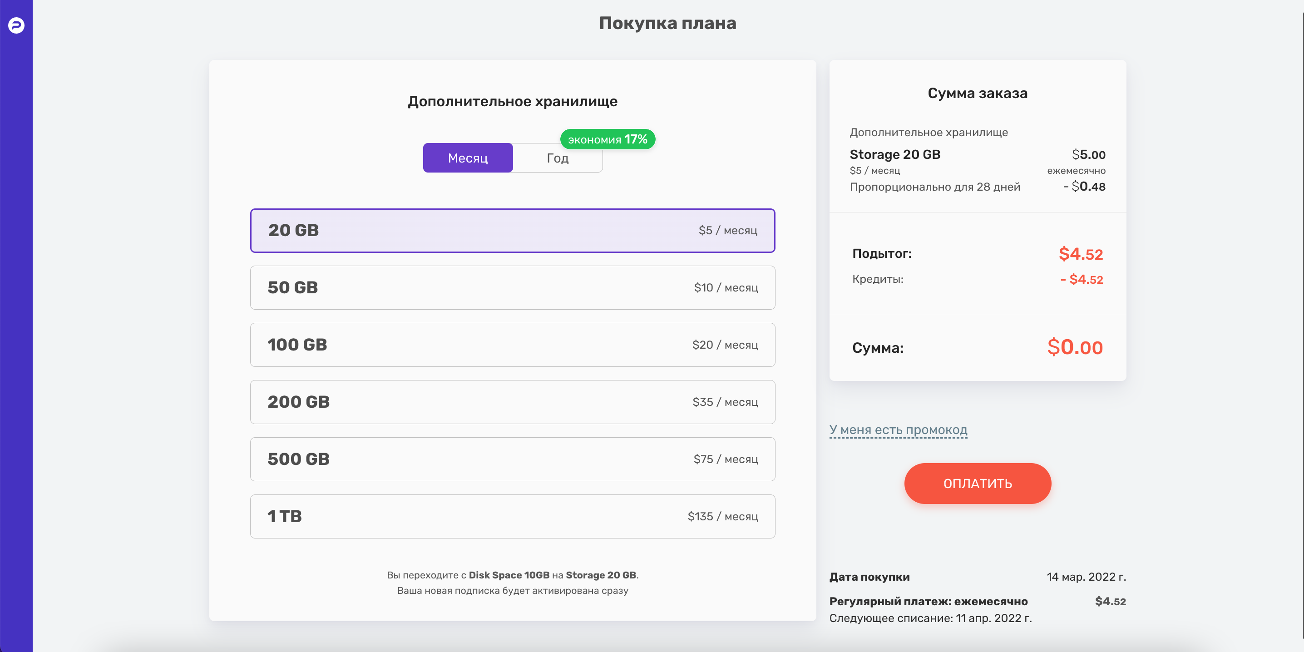Choose the 100 GB storage option
1304x652 pixels.
click(x=512, y=345)
